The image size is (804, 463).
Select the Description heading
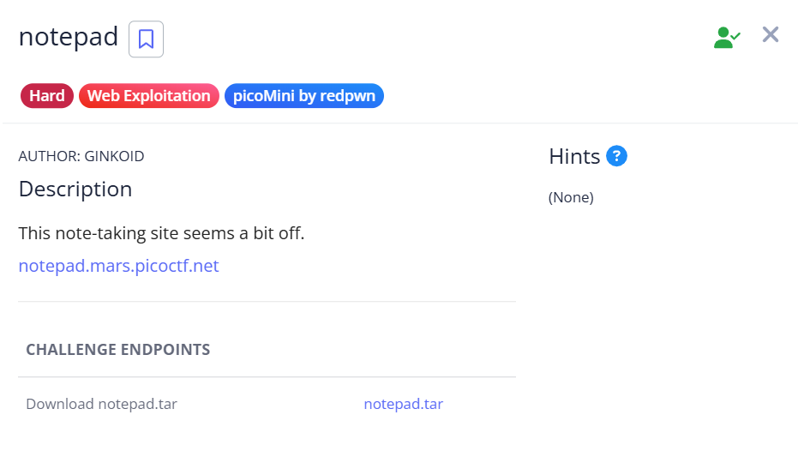click(x=75, y=189)
